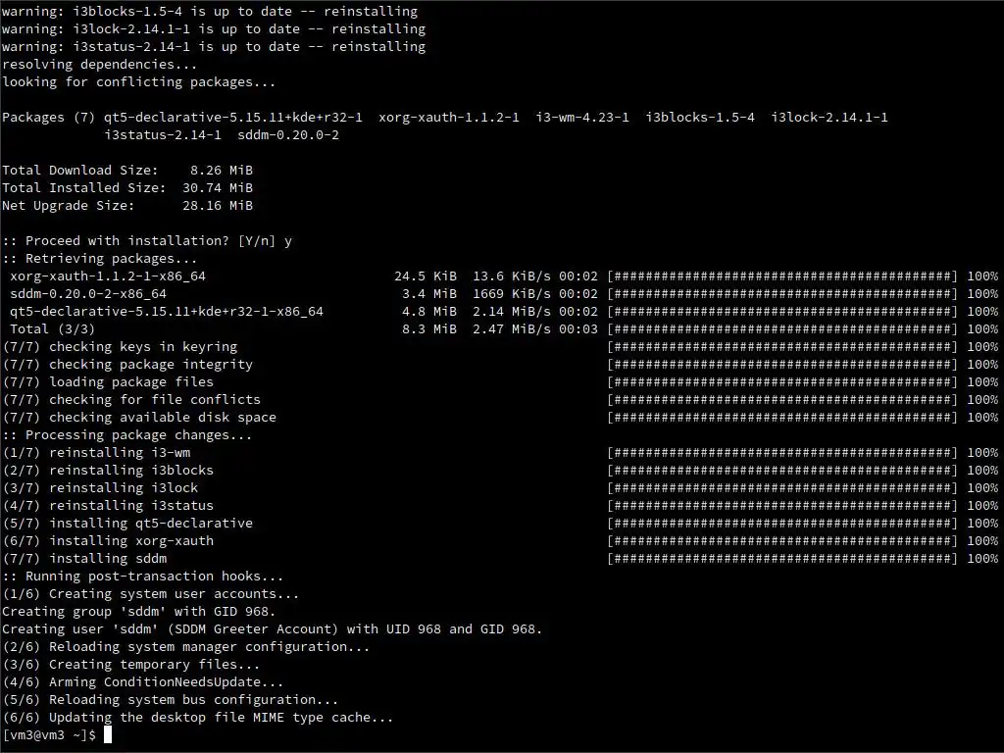1004x753 pixels.
Task: Click the 'resolving dependencies...' line
Action: point(99,64)
